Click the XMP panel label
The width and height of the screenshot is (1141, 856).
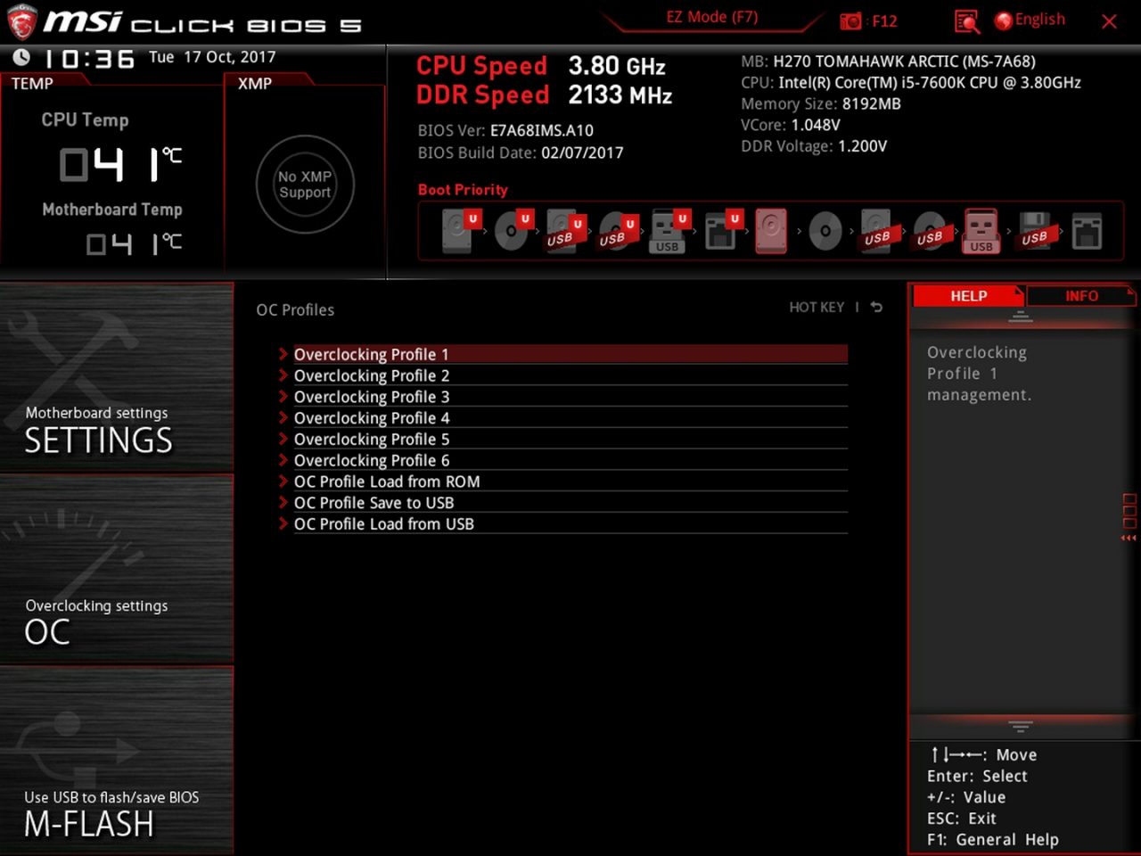tap(255, 83)
